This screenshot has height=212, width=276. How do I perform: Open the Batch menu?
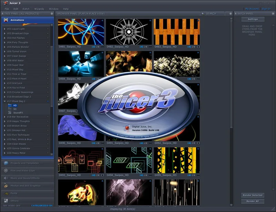[x=26, y=9]
